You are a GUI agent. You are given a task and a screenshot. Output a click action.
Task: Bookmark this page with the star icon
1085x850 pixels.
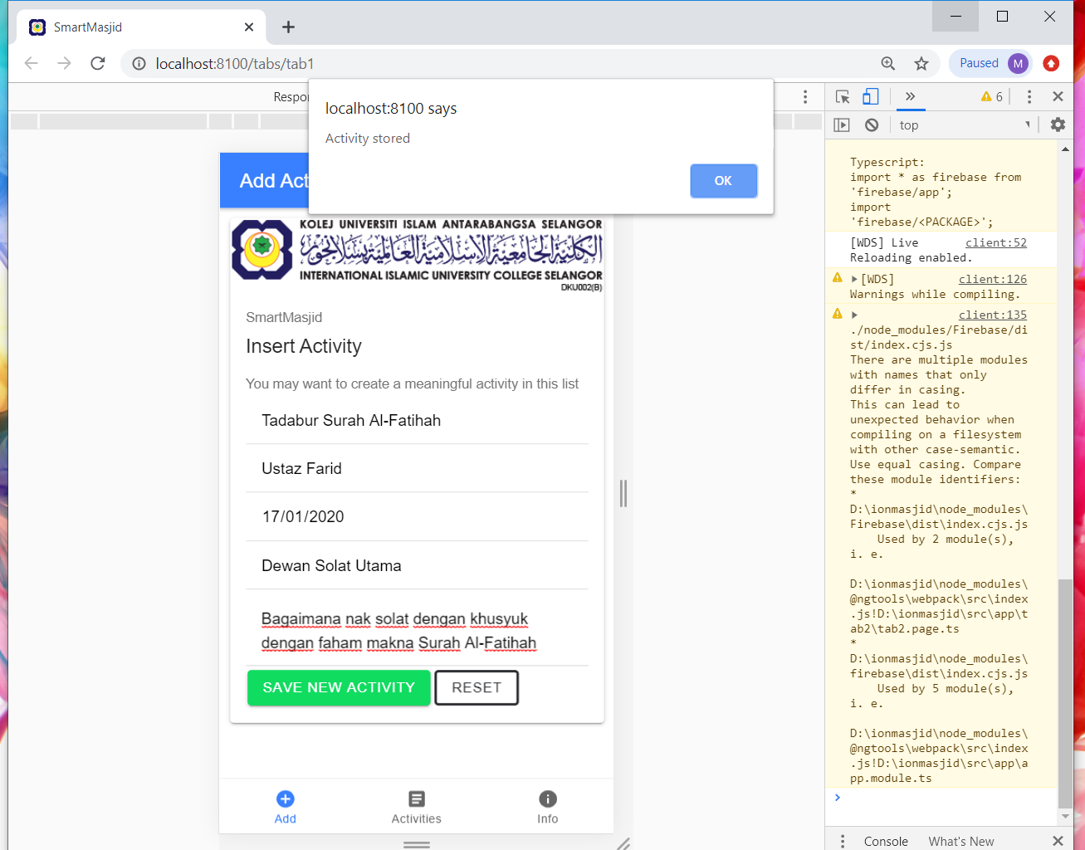pos(921,63)
